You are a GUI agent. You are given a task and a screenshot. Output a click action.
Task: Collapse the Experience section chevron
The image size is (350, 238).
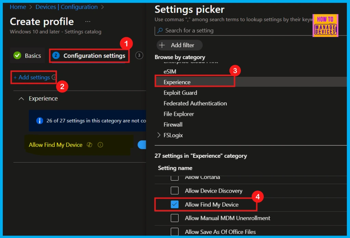(21, 98)
